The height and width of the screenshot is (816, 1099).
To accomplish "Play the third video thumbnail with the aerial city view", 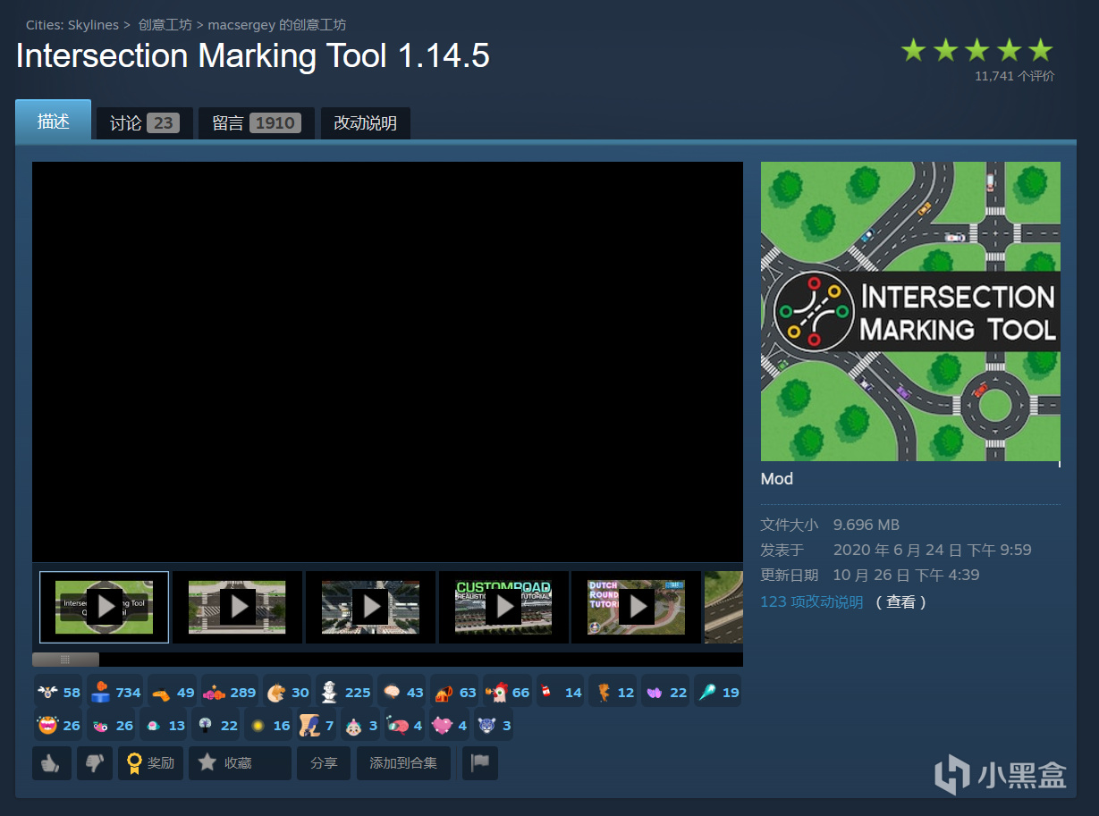I will coord(370,607).
